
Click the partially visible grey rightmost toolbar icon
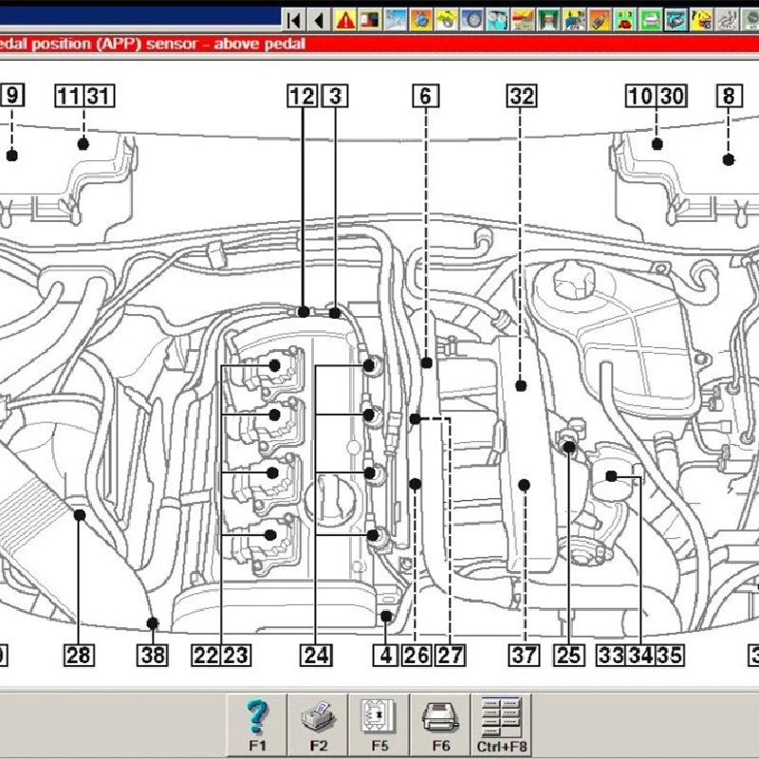coord(750,20)
